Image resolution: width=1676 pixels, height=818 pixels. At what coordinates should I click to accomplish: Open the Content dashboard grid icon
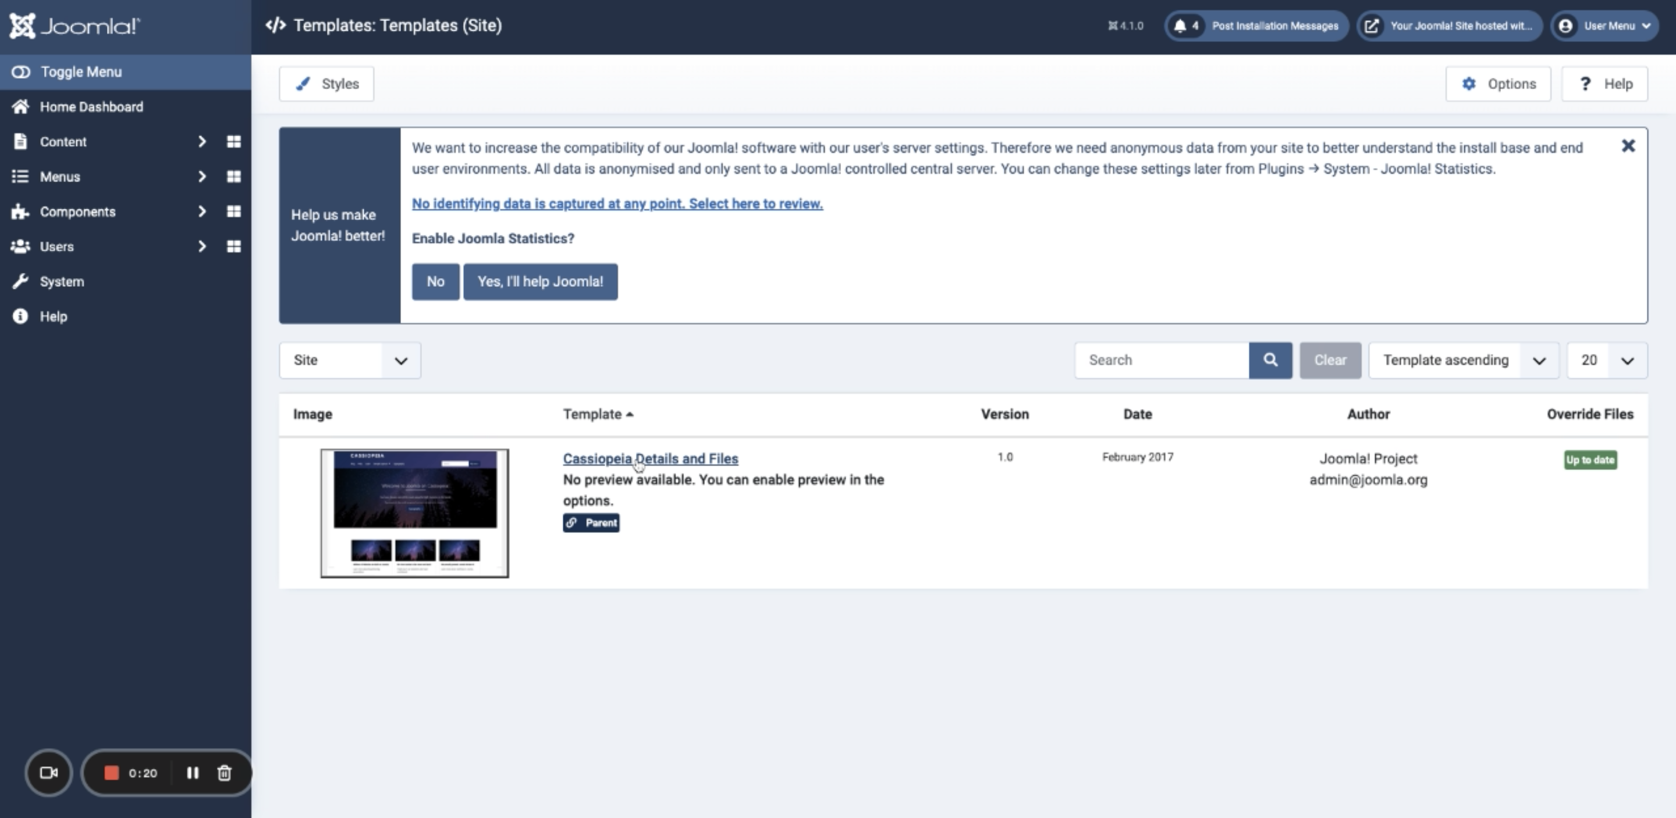[x=233, y=142]
